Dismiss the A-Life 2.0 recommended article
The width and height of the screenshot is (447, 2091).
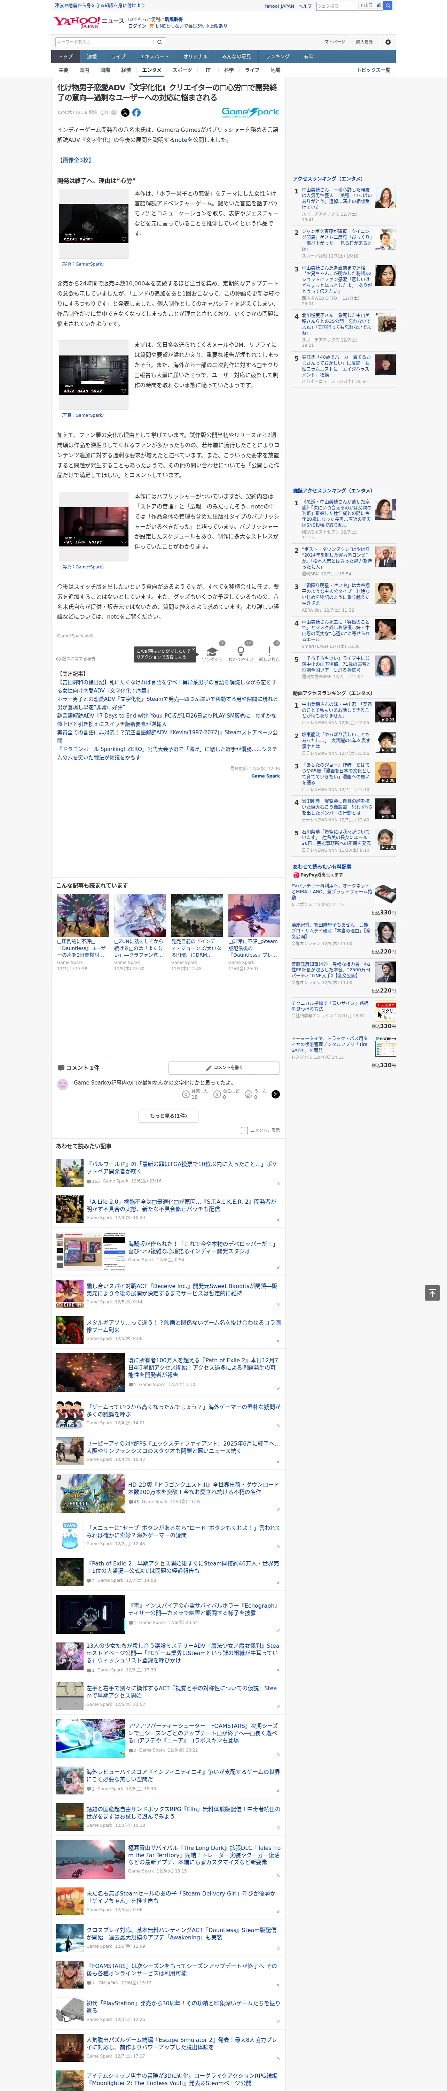coord(277,1220)
